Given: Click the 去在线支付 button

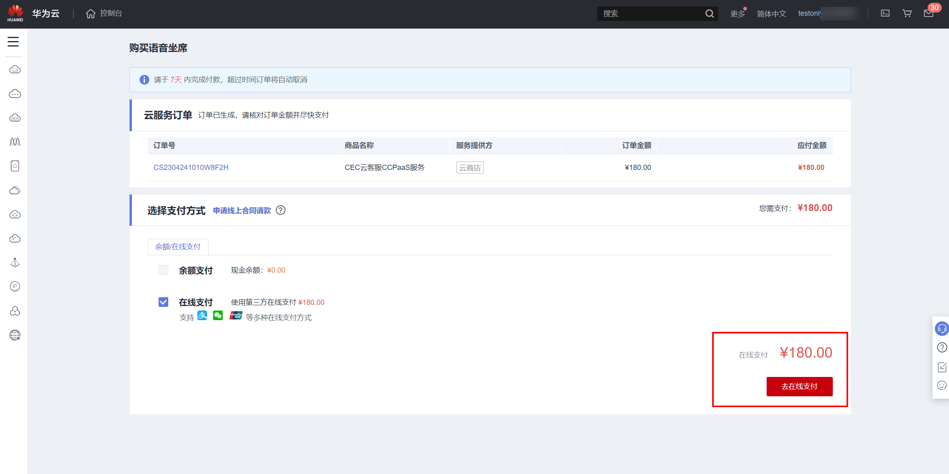Looking at the screenshot, I should 799,386.
